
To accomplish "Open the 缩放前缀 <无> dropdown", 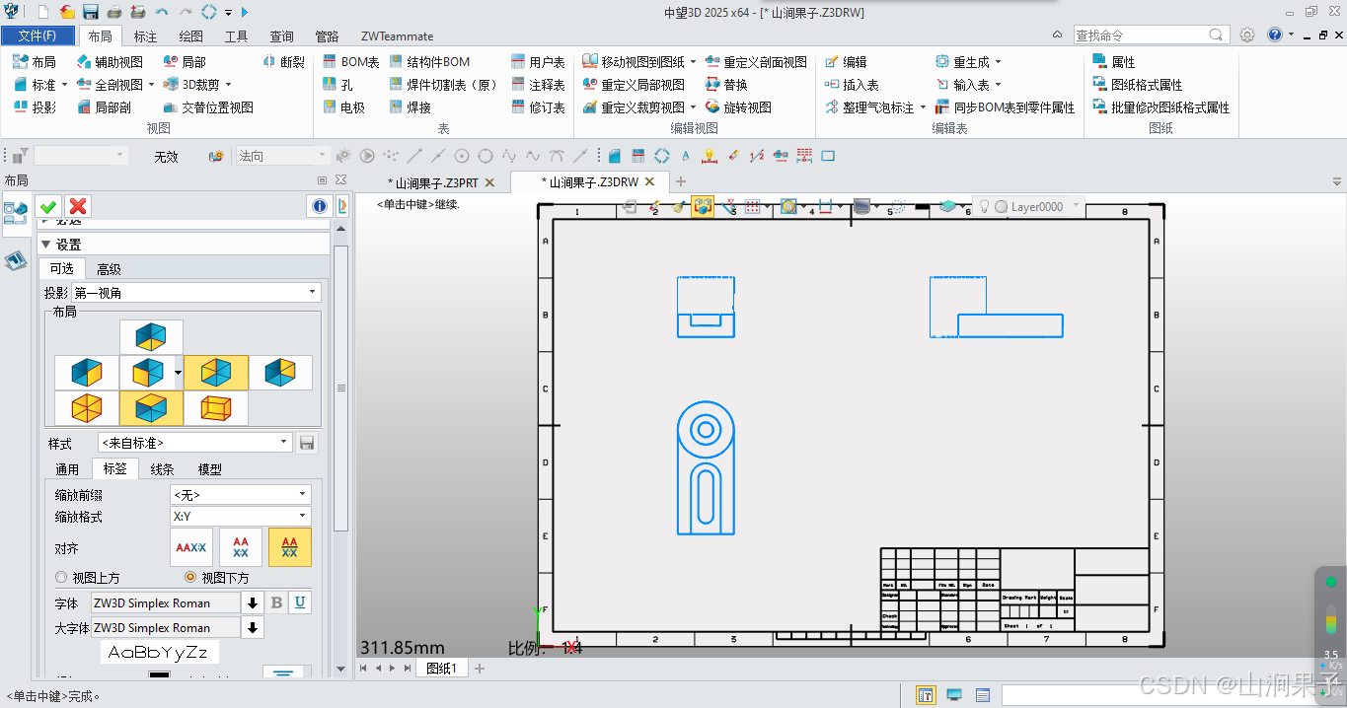I will (241, 494).
